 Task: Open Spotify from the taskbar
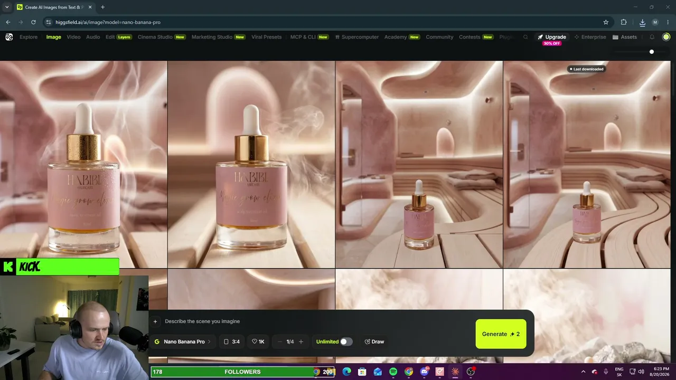tap(393, 372)
